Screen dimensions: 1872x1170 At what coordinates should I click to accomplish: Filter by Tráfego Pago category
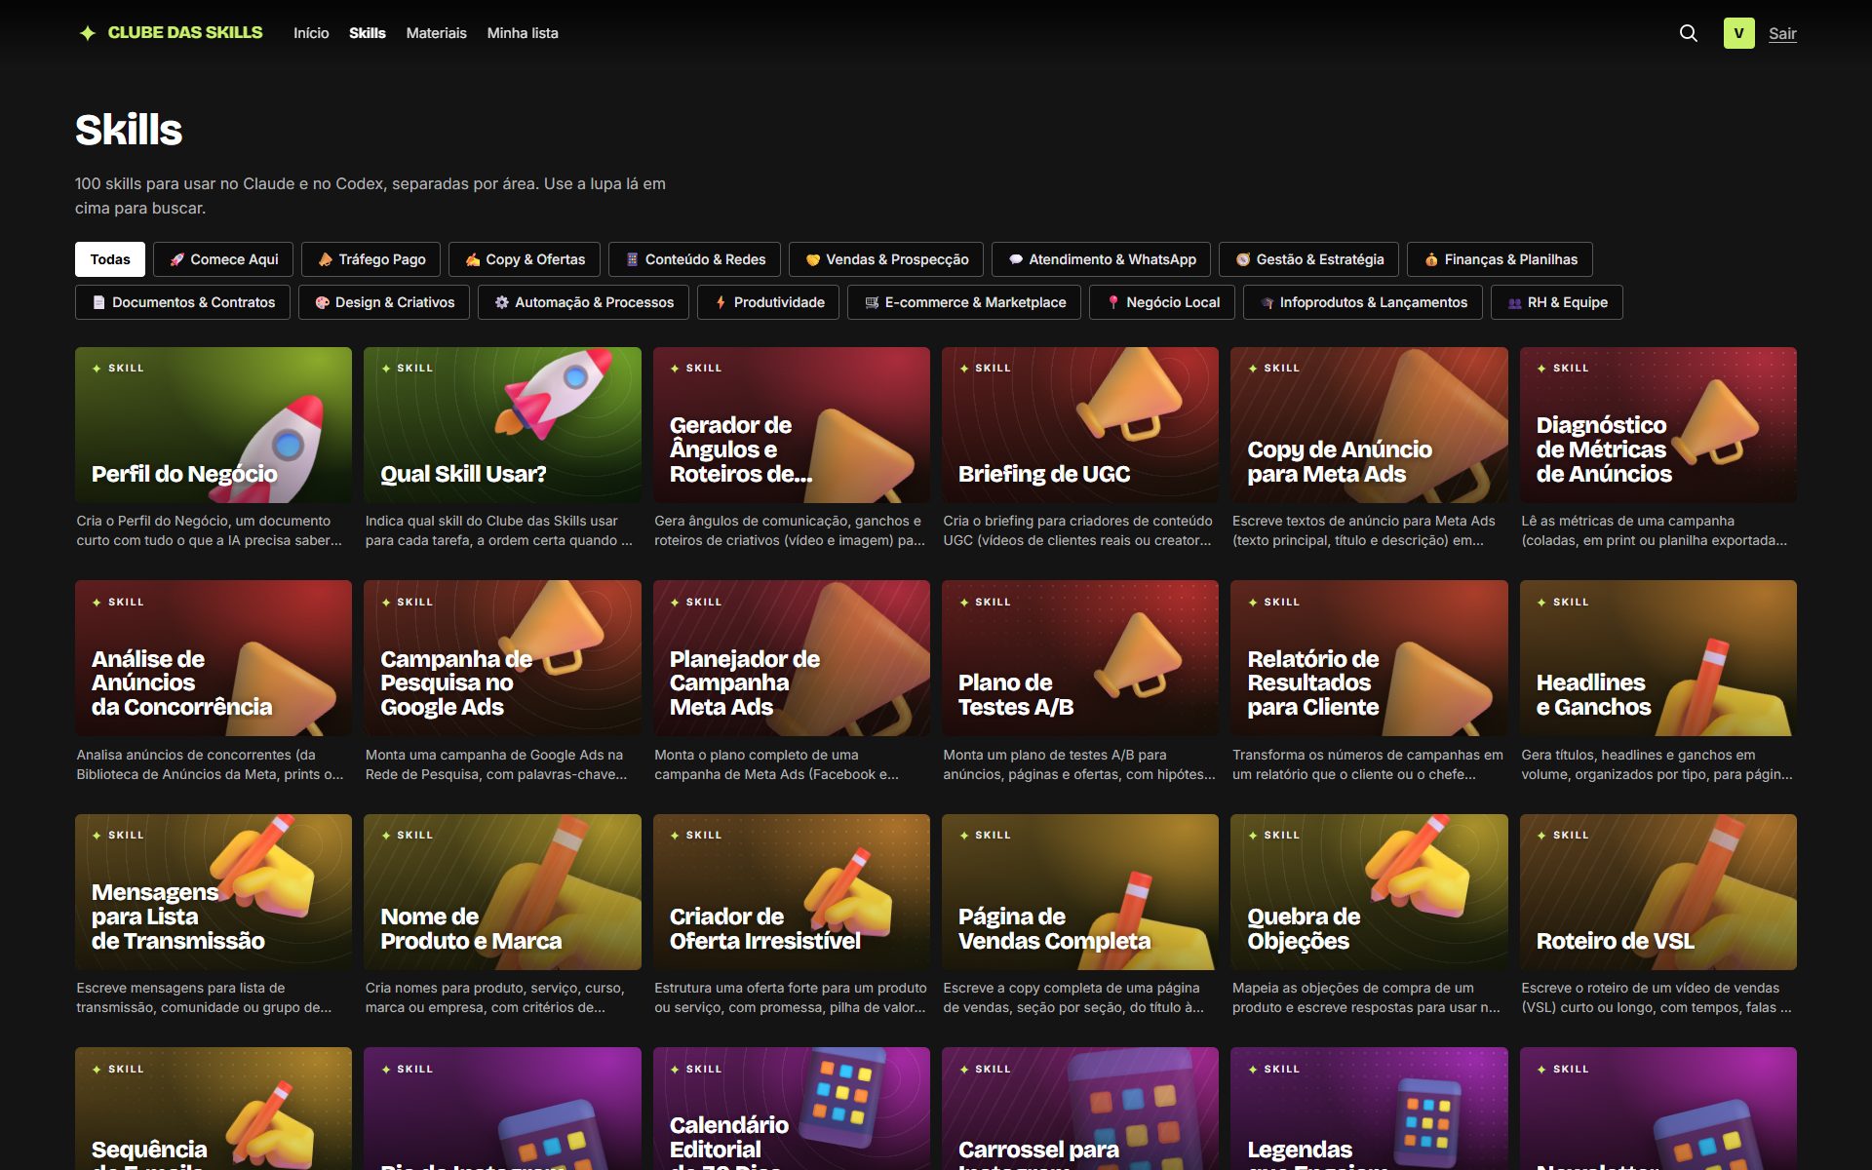(x=371, y=259)
